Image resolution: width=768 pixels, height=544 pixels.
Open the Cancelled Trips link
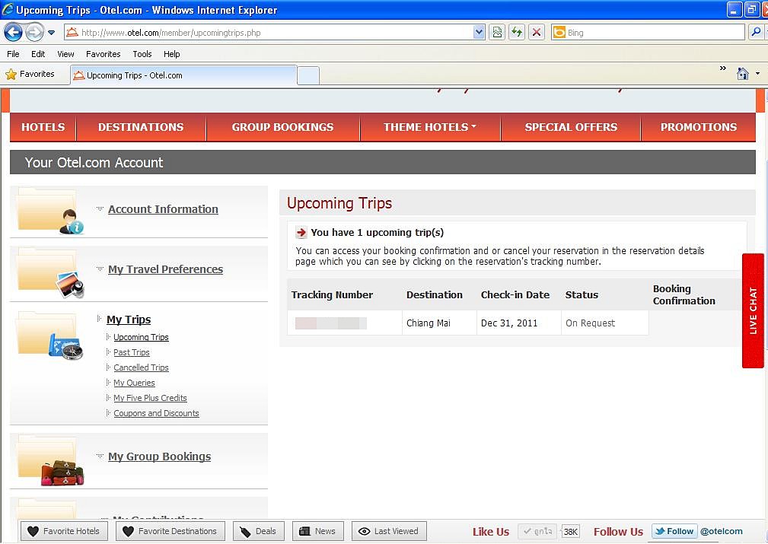pos(141,367)
